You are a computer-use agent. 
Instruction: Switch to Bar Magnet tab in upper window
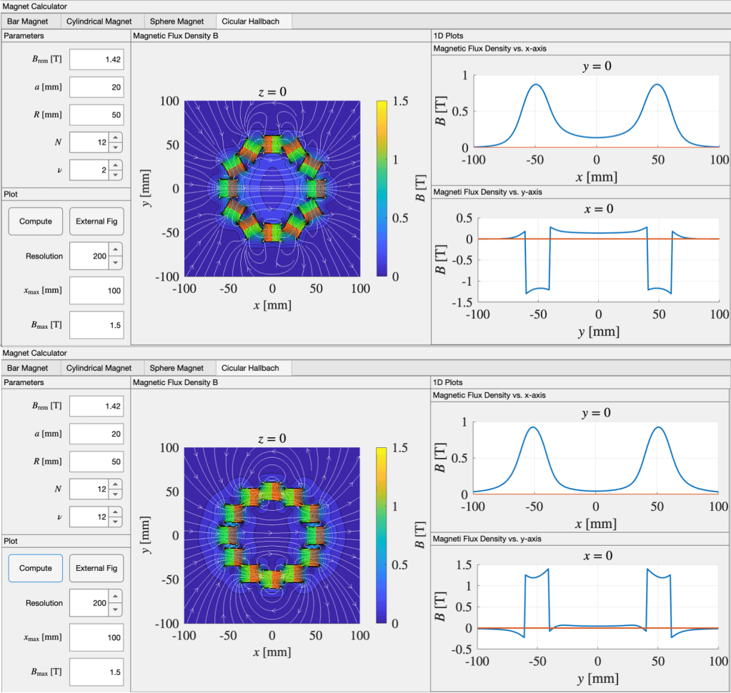point(27,21)
